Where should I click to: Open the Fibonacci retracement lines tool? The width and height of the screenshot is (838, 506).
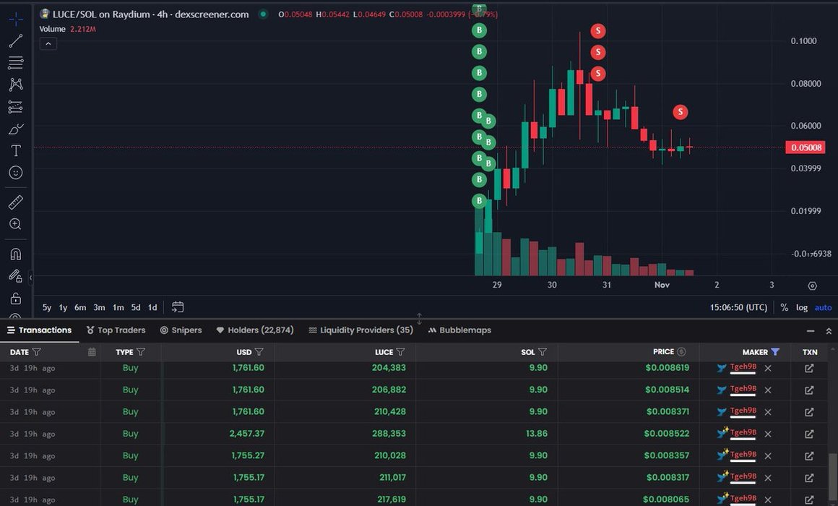15,63
